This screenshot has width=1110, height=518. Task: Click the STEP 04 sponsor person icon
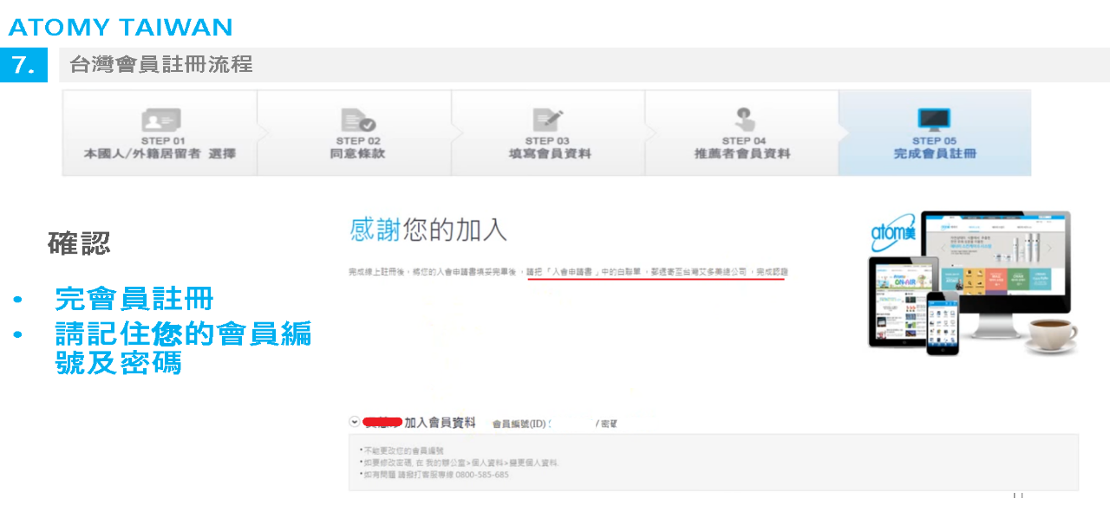pyautogui.click(x=743, y=120)
